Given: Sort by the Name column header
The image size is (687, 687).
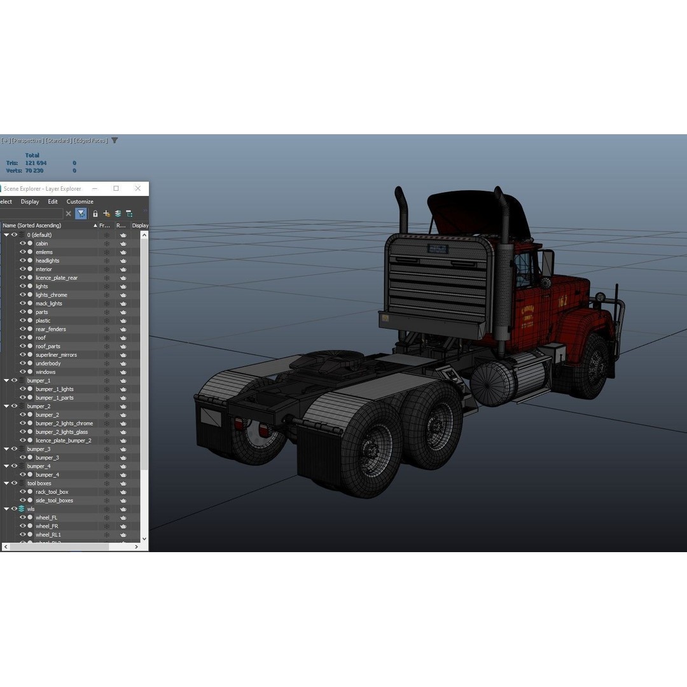Looking at the screenshot, I should click(x=49, y=226).
